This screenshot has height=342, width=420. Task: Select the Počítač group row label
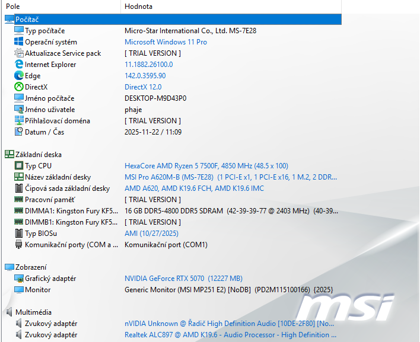[27, 20]
